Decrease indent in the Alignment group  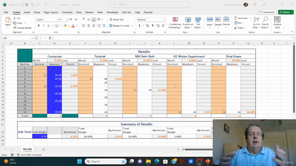(x=99, y=26)
